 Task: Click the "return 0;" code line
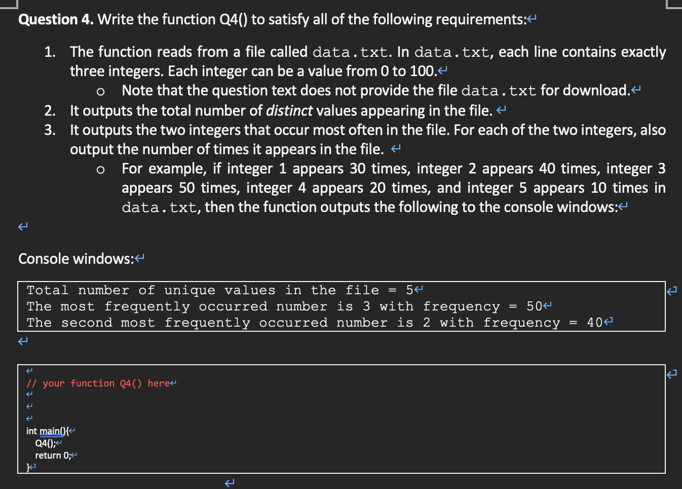coord(53,455)
